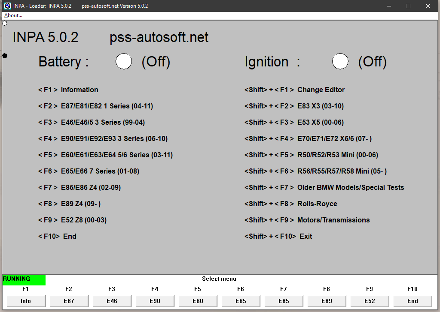Select '<F1> Information' menu line
440x312 pixels.
(x=68, y=90)
